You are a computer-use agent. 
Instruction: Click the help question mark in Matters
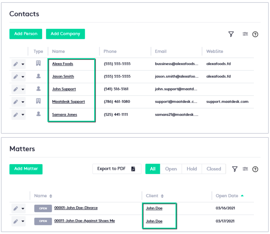pos(255,169)
